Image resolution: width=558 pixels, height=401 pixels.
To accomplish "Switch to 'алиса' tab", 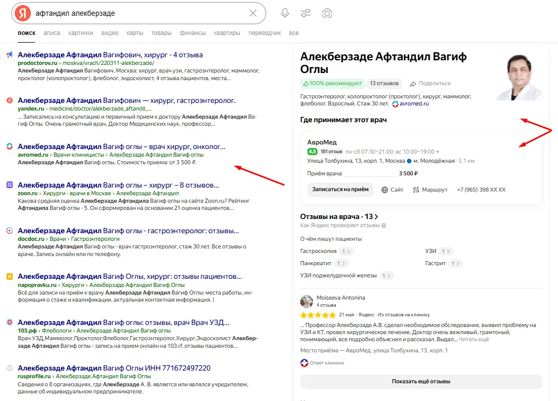I will tap(52, 33).
